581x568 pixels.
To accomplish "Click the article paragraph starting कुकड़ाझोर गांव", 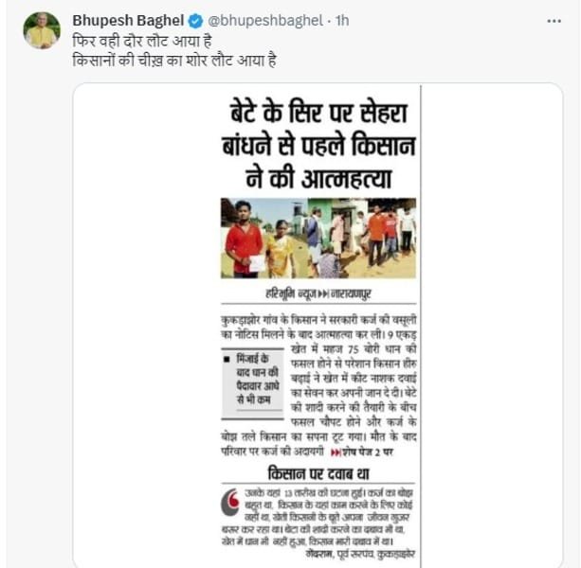I will (318, 386).
